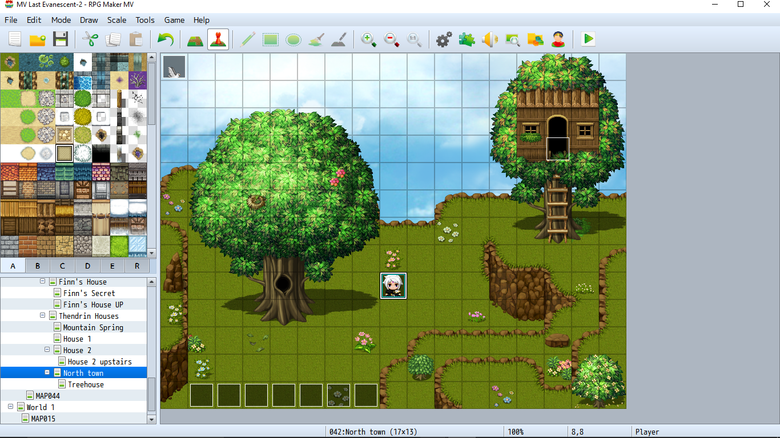Collapse the North town branch
The image size is (780, 438).
pos(47,373)
